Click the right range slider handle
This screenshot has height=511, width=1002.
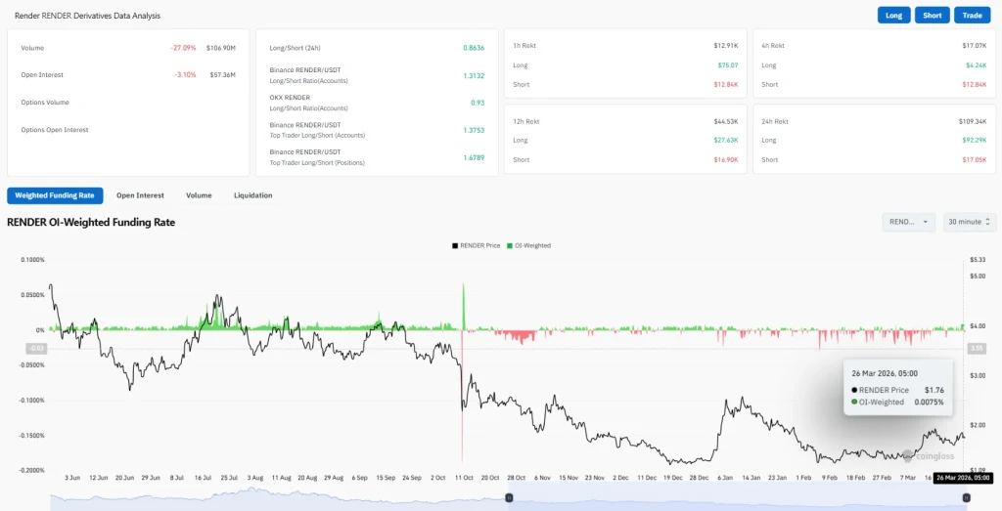pyautogui.click(x=966, y=497)
